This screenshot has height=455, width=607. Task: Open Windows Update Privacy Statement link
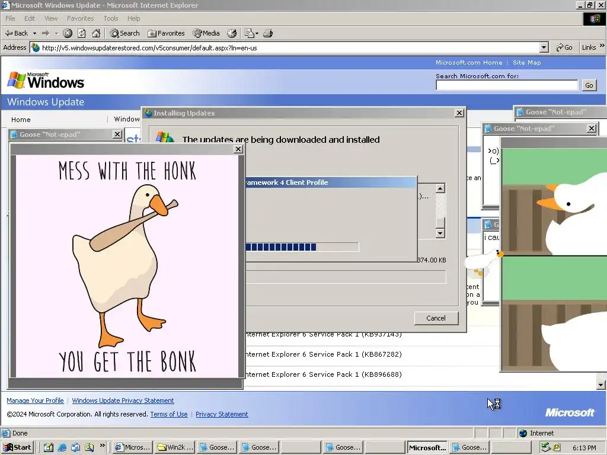point(123,400)
